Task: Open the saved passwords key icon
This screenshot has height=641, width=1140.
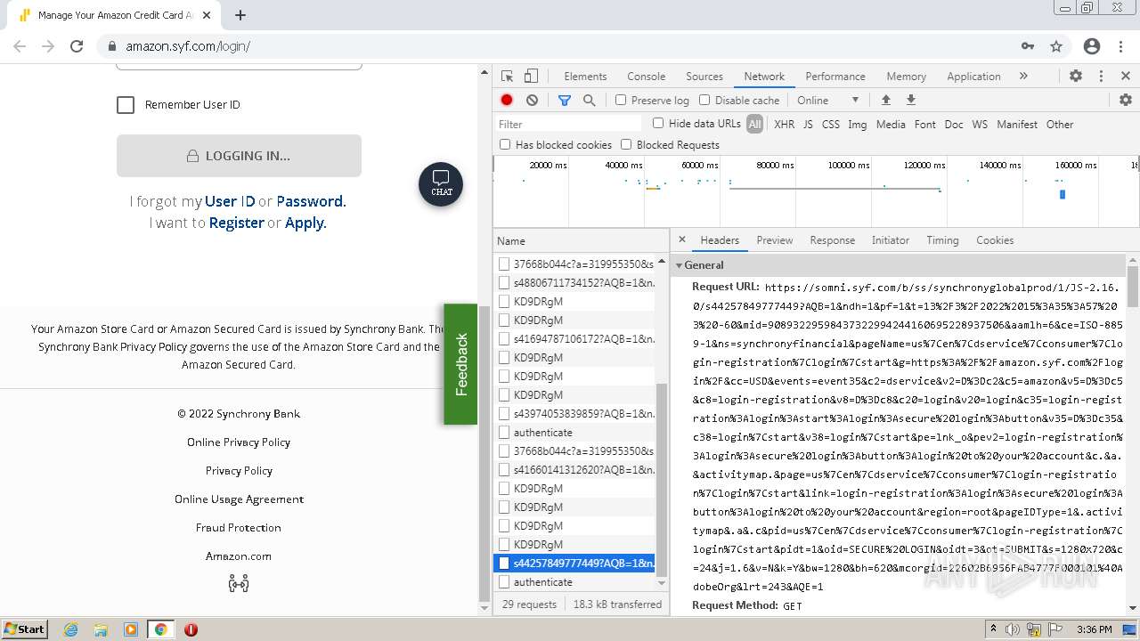Action: [1028, 46]
